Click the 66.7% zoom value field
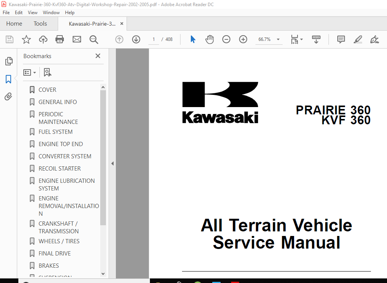The height and width of the screenshot is (283, 387). coord(265,39)
